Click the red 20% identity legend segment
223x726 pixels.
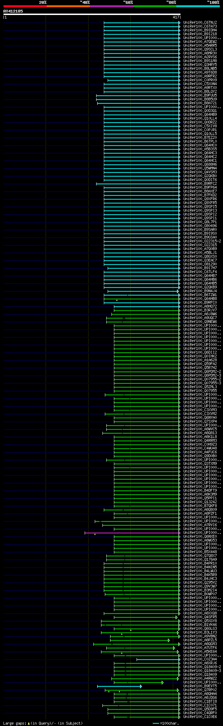tap(25, 6)
